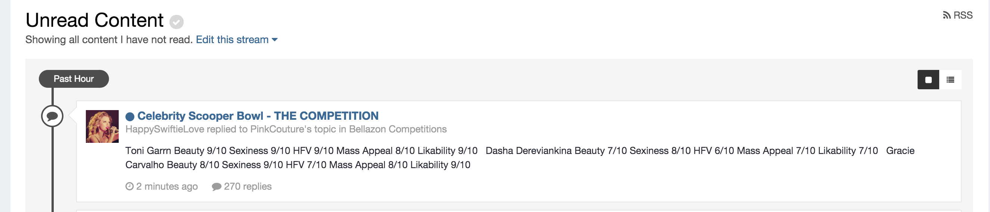Click the caret arrow after Edit this stream

pos(275,40)
